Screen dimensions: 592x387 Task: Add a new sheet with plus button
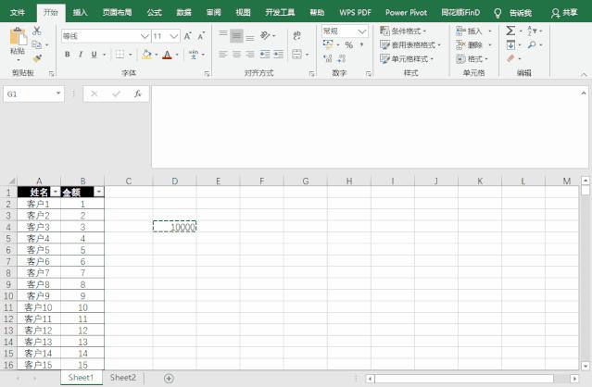169,379
